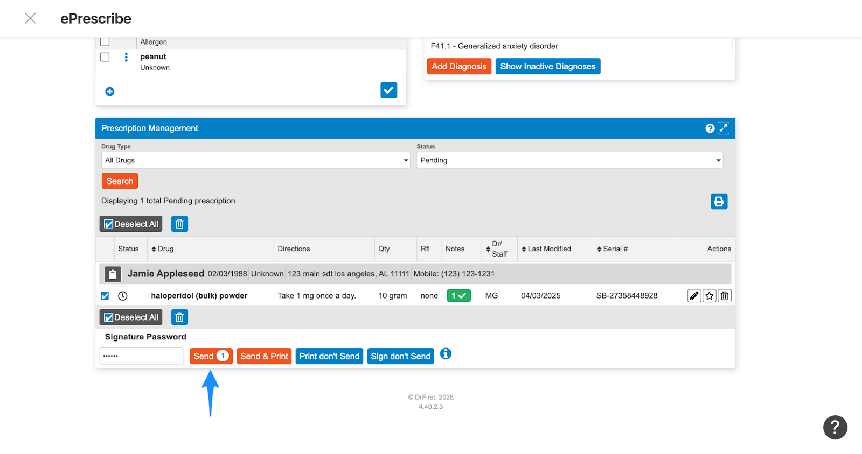Click the directions Take 1 mg once a day

point(317,296)
